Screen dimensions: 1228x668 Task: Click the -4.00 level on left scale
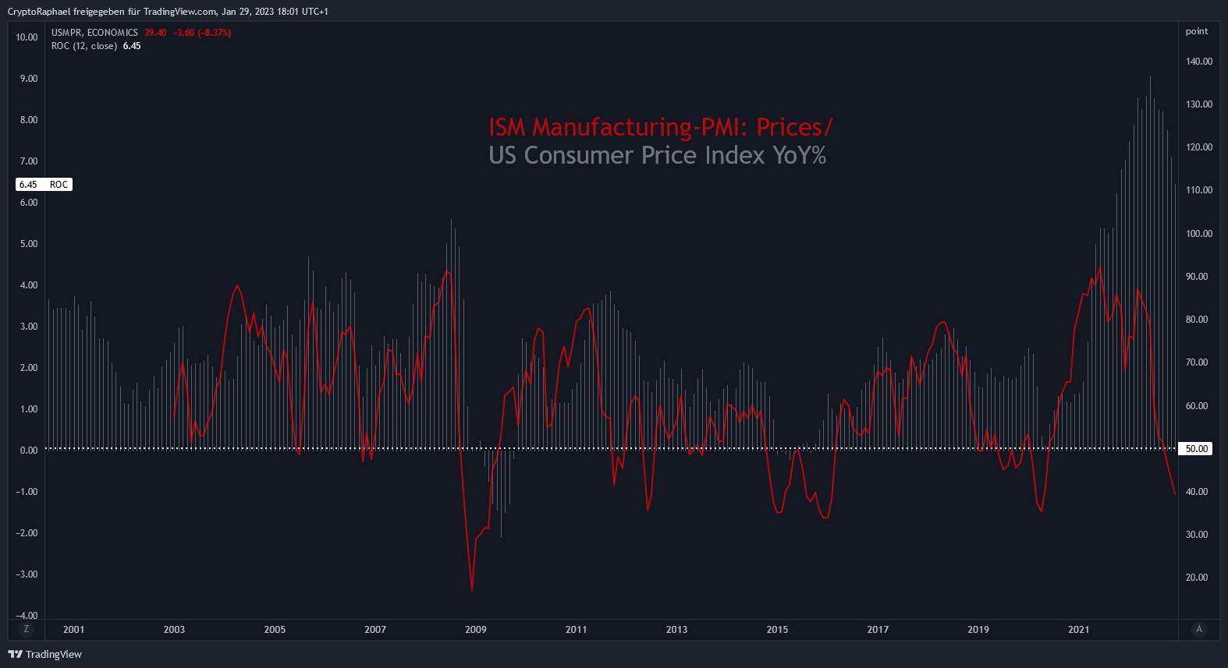tap(27, 616)
